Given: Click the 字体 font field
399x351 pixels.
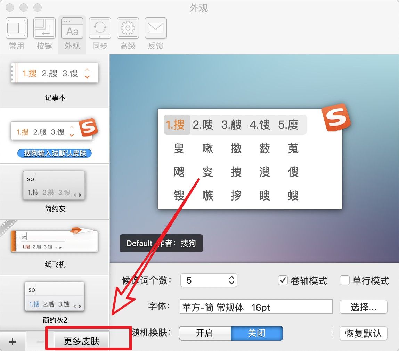Looking at the screenshot, I should click(256, 307).
